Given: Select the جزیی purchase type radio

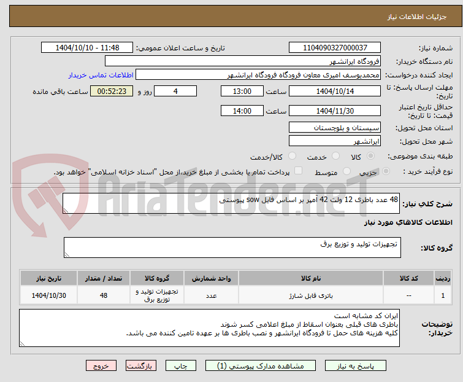Looking at the screenshot, I should pyautogui.click(x=386, y=171).
